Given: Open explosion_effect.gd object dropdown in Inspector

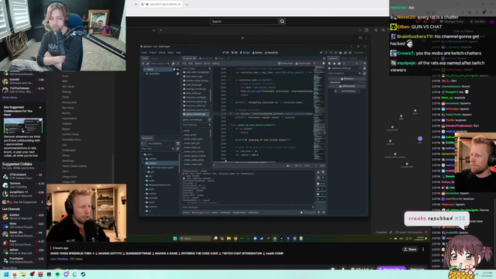Looking at the screenshot, I should 360,68.
